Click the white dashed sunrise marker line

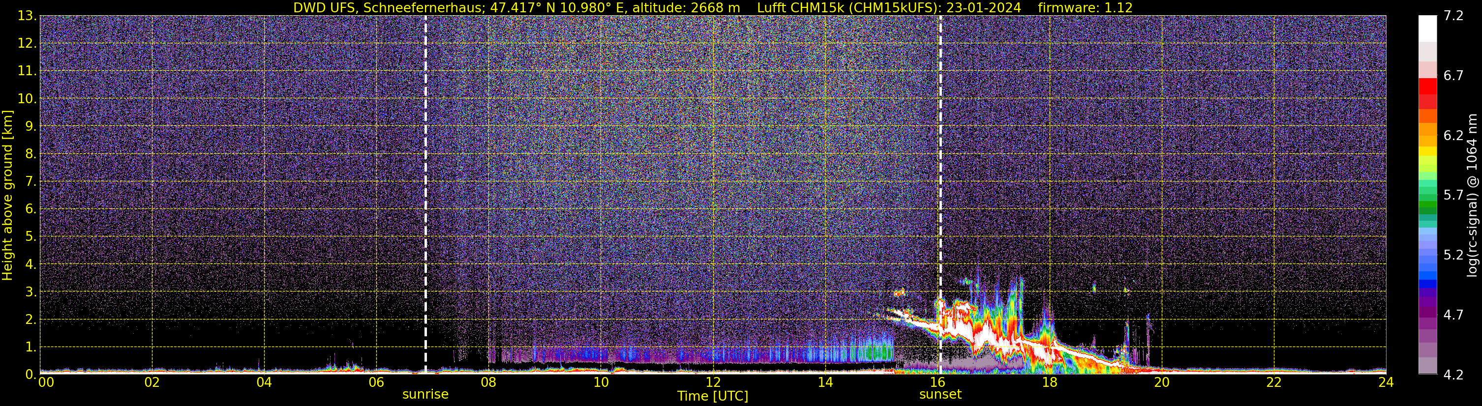point(425,195)
